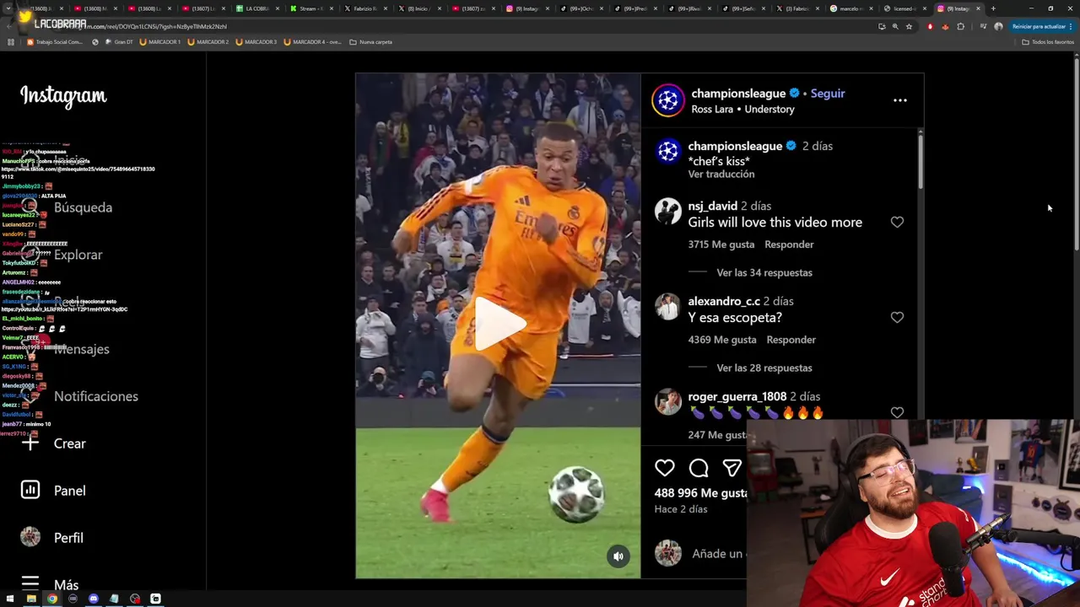This screenshot has height=607, width=1080.
Task: Open Mensajes in the Instagram sidebar
Action: tap(82, 349)
